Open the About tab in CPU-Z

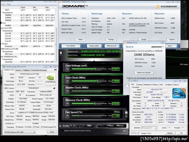click(176, 85)
